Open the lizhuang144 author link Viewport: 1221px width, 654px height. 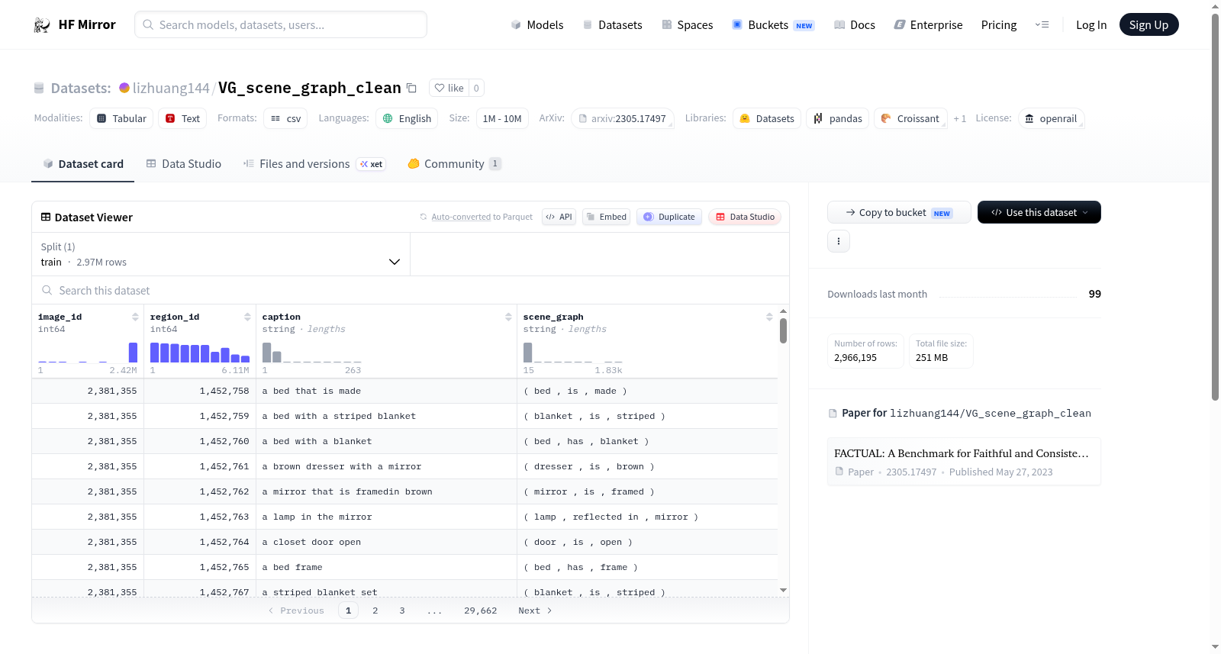171,88
